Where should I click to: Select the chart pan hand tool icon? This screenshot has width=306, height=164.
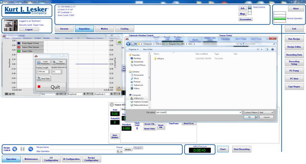(x=13, y=94)
